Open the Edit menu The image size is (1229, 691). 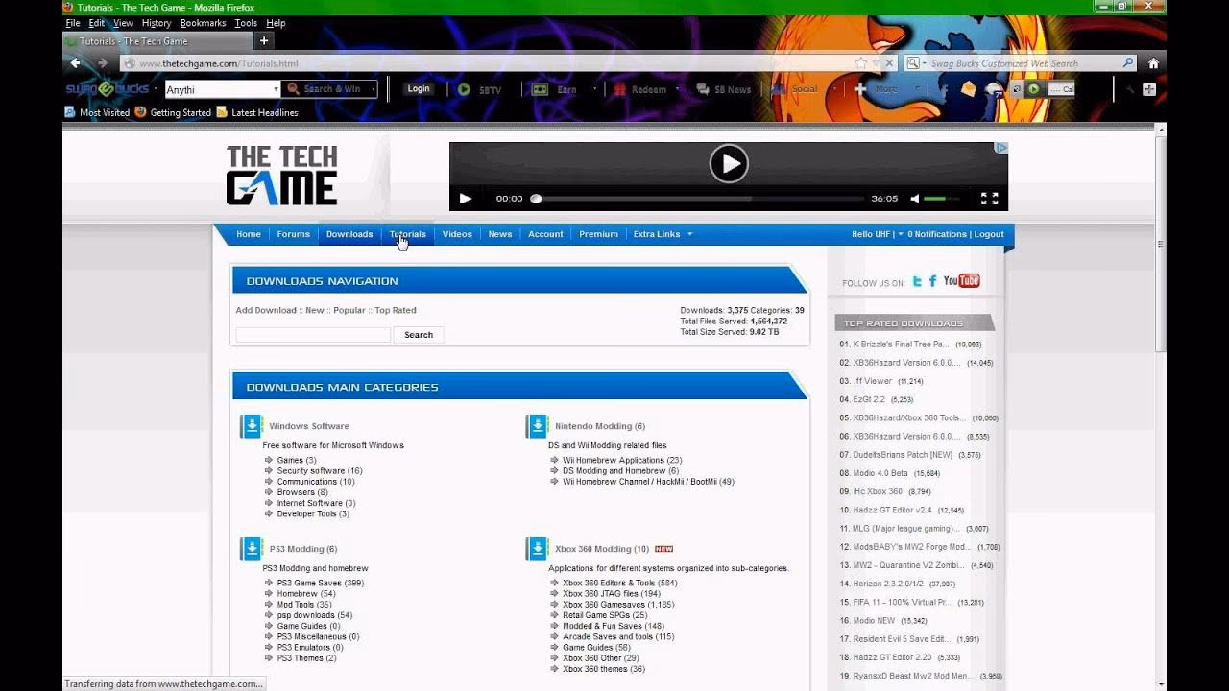point(97,23)
